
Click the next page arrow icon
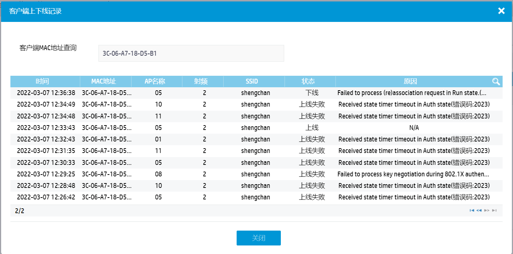[x=487, y=211]
